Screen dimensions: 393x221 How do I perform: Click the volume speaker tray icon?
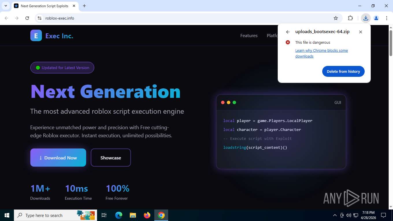pyautogui.click(x=349, y=215)
